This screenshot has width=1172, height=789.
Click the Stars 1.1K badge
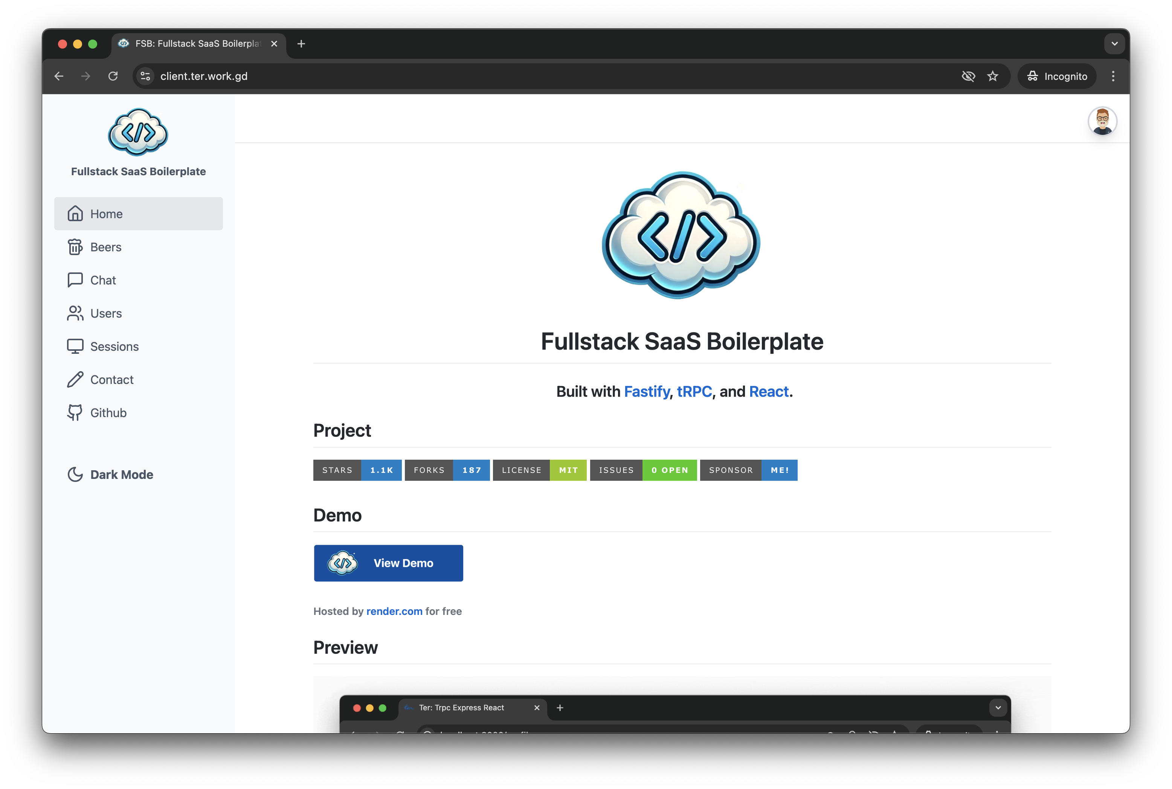[x=357, y=470]
